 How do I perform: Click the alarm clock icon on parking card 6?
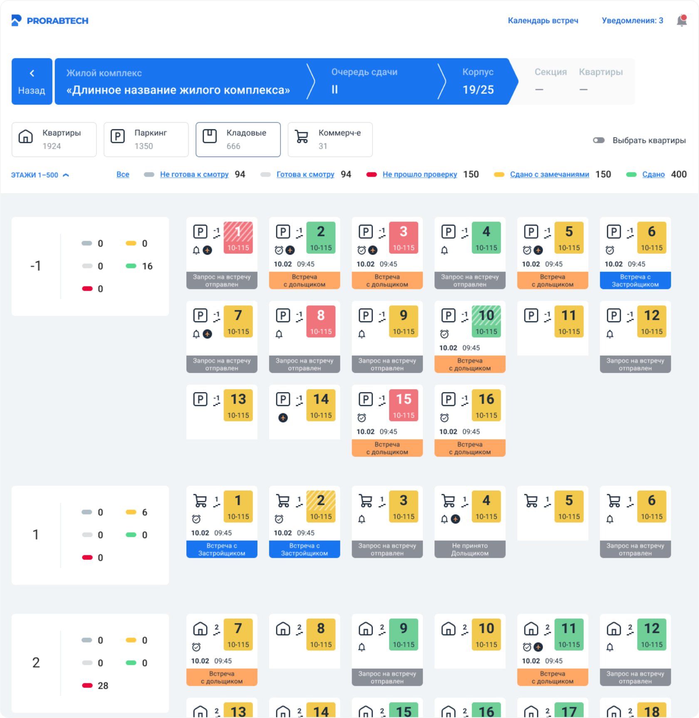[610, 250]
